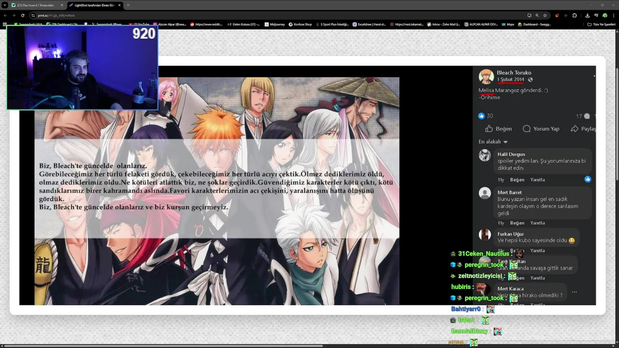This screenshot has height=348, width=619.
Task: Reload the page with refresh icon
Action: 24,15
